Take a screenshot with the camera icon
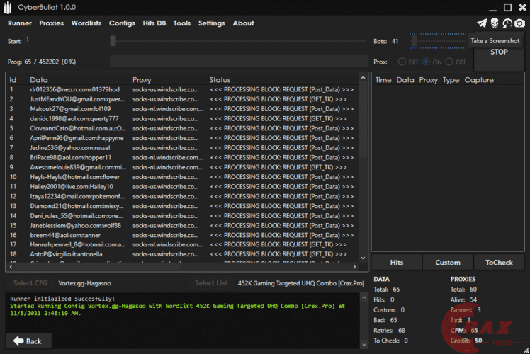 coord(520,23)
